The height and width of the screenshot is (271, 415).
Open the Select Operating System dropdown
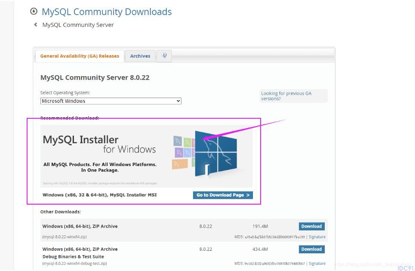click(111, 101)
